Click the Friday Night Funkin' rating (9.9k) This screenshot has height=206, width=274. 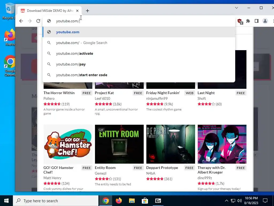[159, 104]
